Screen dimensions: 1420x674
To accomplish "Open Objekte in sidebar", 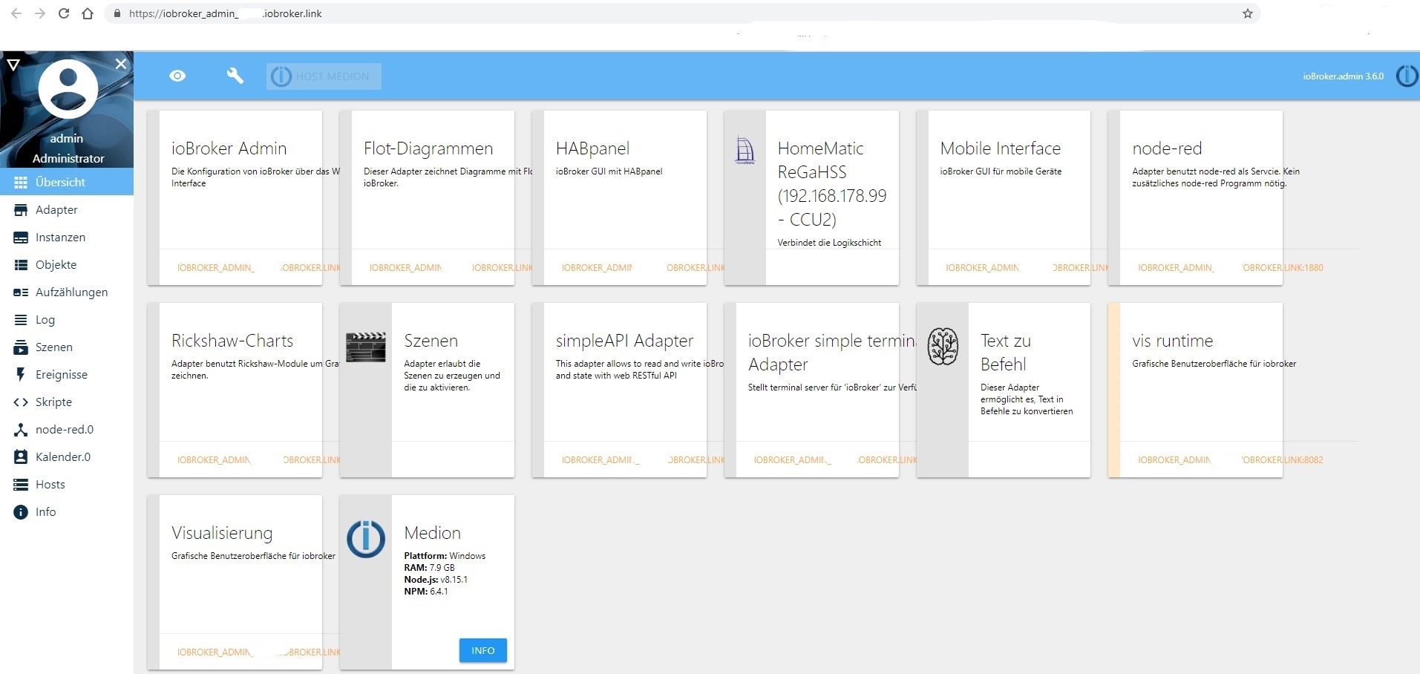I will tap(67, 264).
